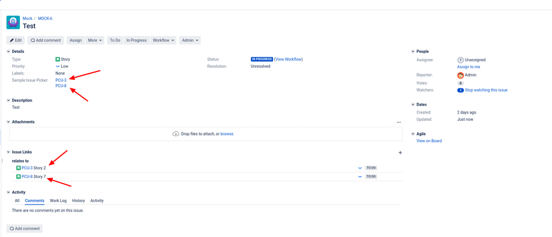
Task: Open the Mock project breadcrumb link
Action: [28, 18]
